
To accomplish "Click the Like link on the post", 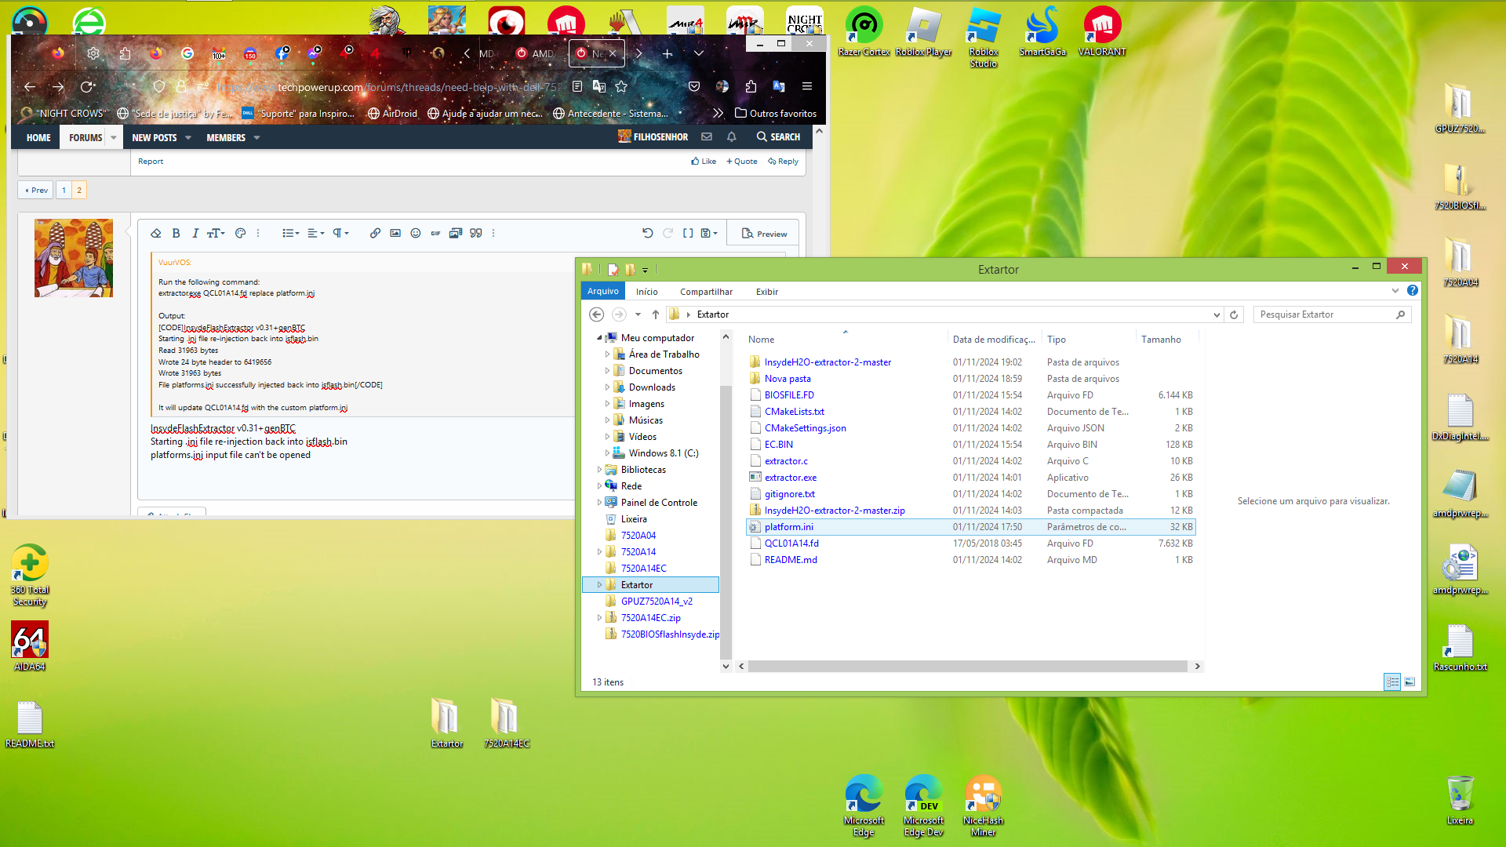I will [704, 161].
